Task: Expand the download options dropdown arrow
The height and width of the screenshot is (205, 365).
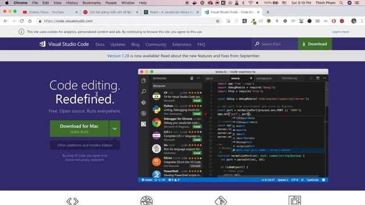Action: click(115, 129)
